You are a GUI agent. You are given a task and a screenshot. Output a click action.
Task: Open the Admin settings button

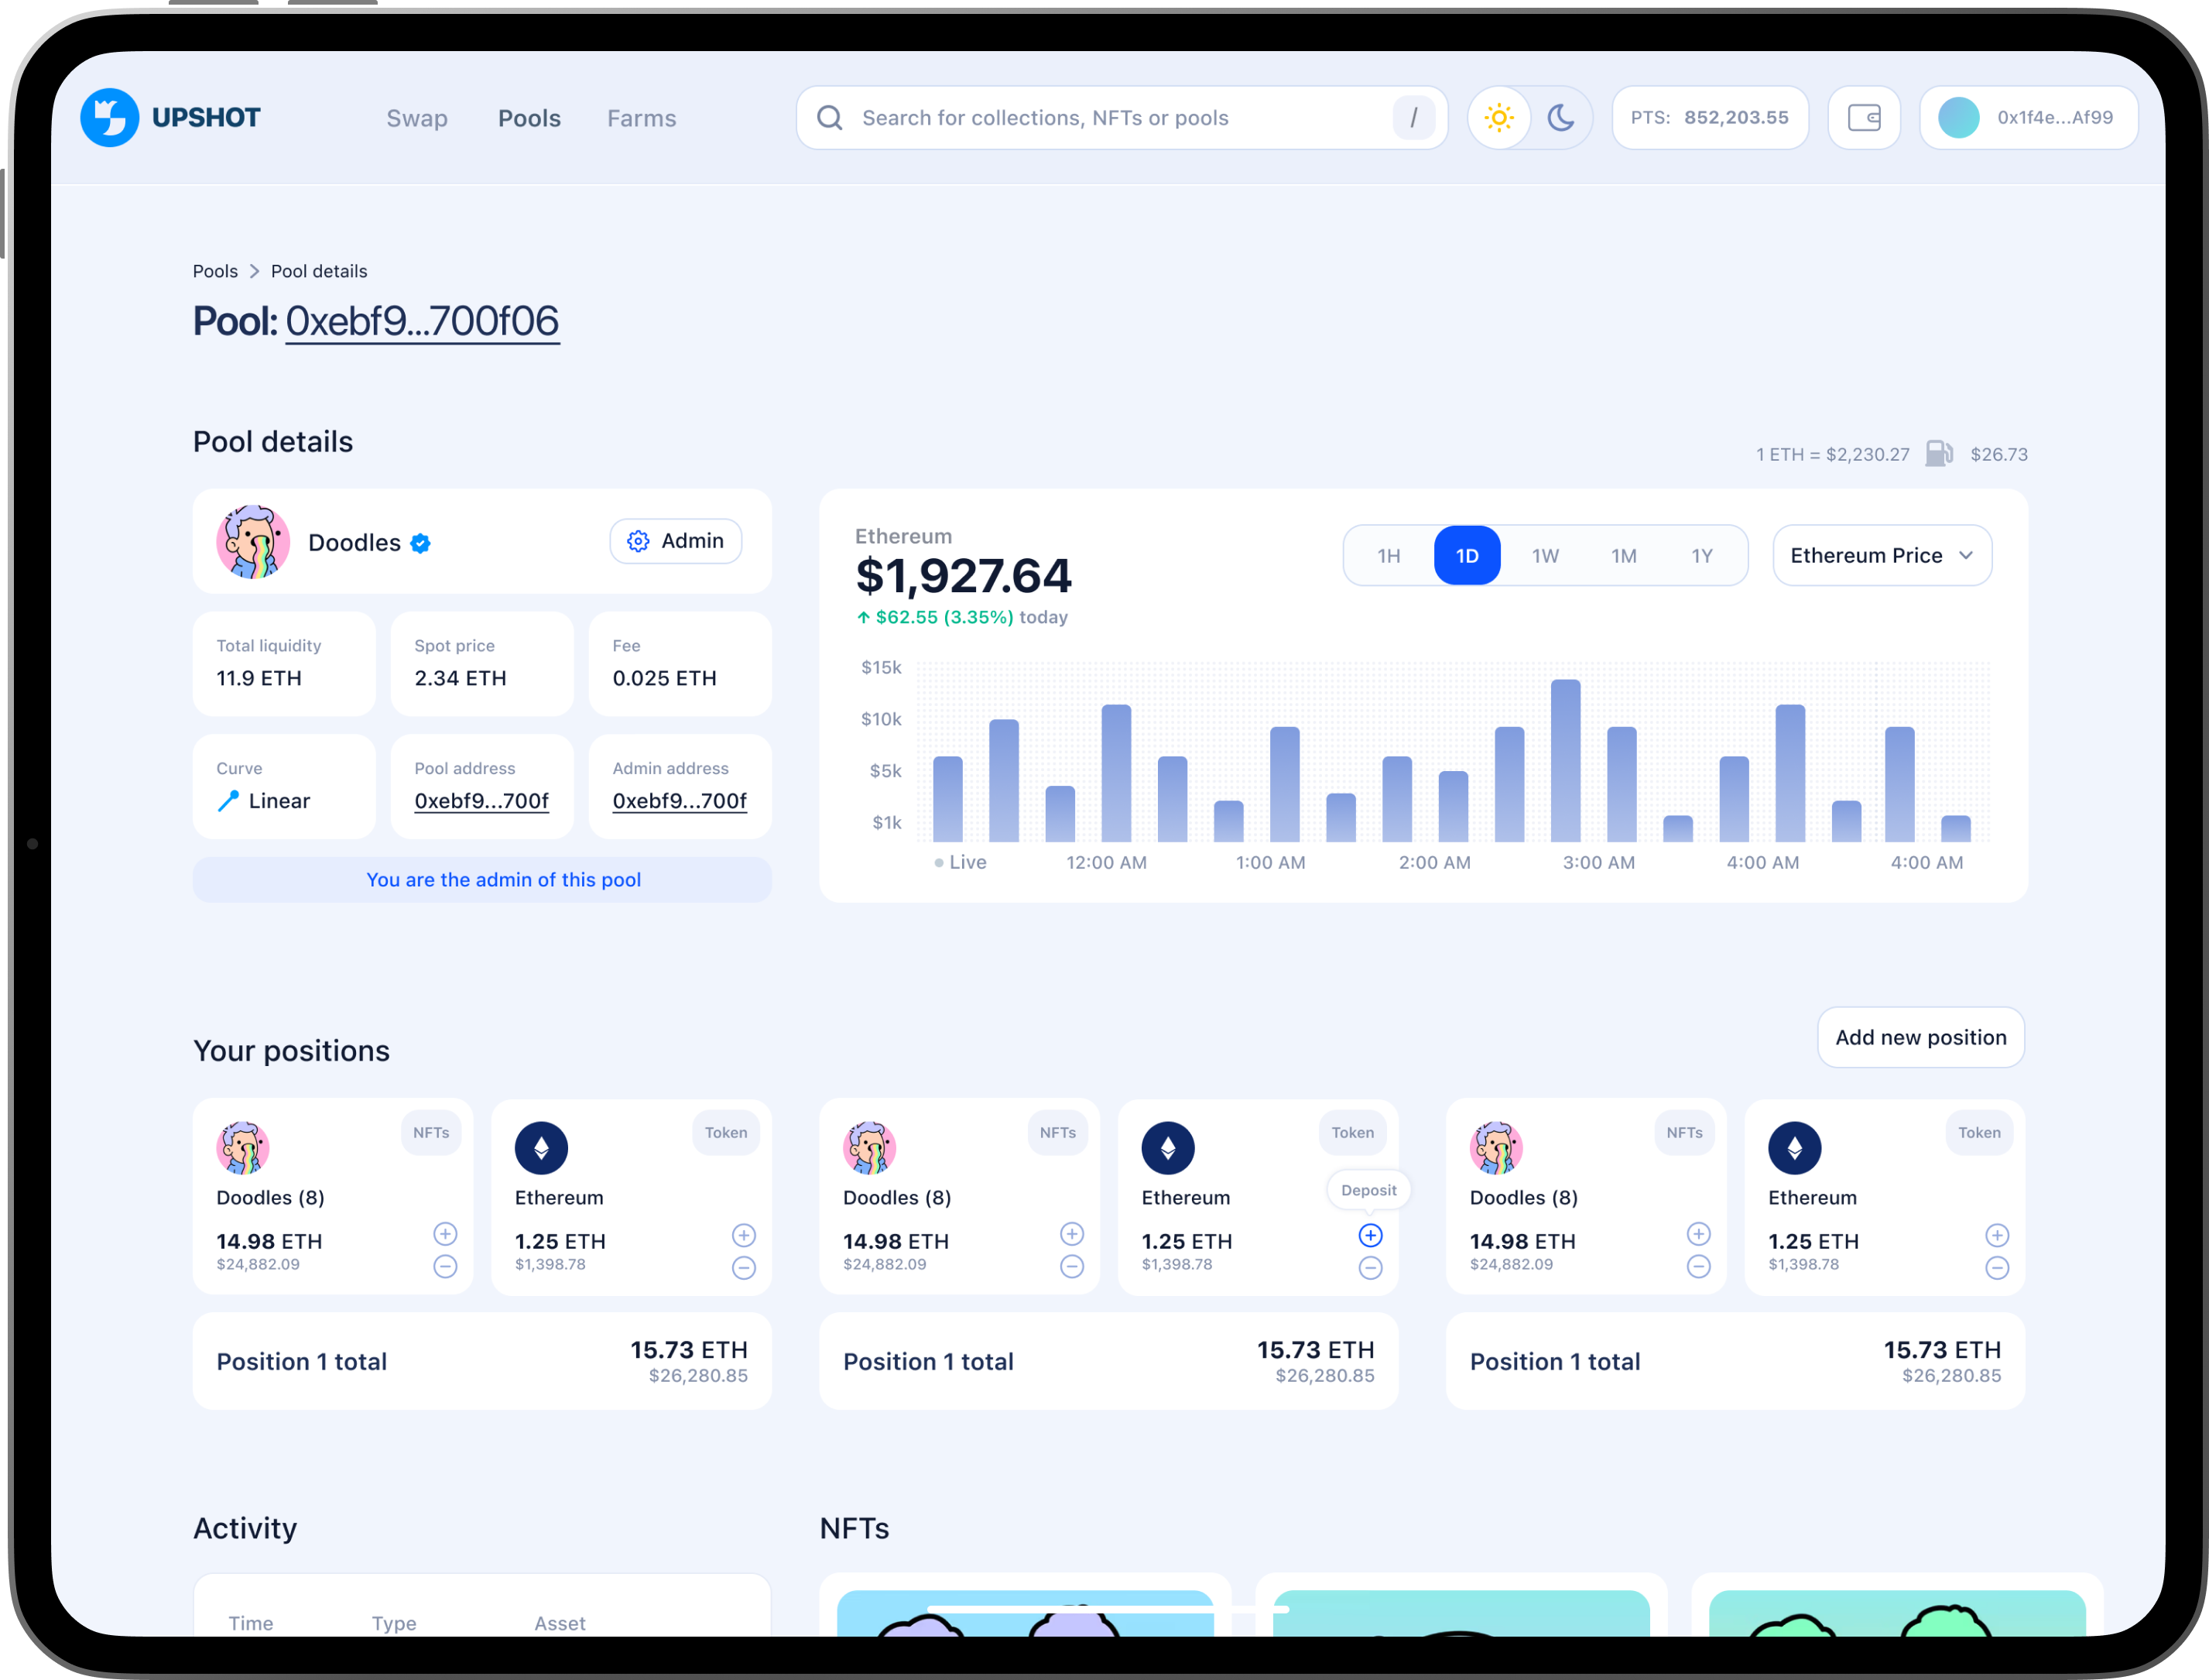click(x=676, y=541)
